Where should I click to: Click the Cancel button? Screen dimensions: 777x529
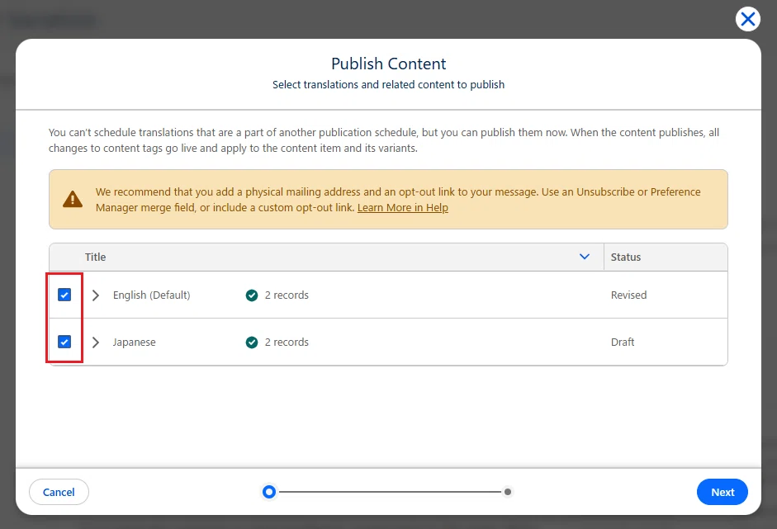click(59, 492)
